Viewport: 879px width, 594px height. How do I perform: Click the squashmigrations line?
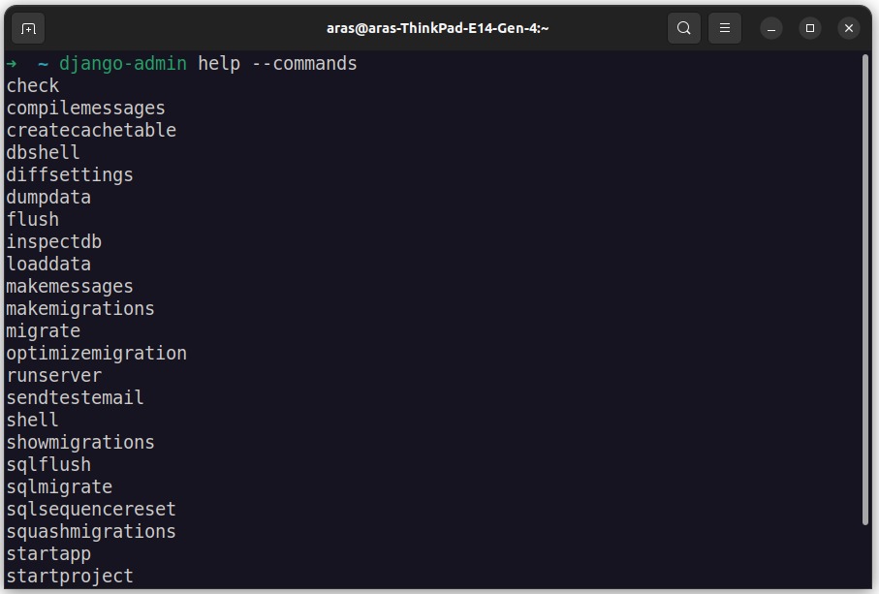coord(91,532)
